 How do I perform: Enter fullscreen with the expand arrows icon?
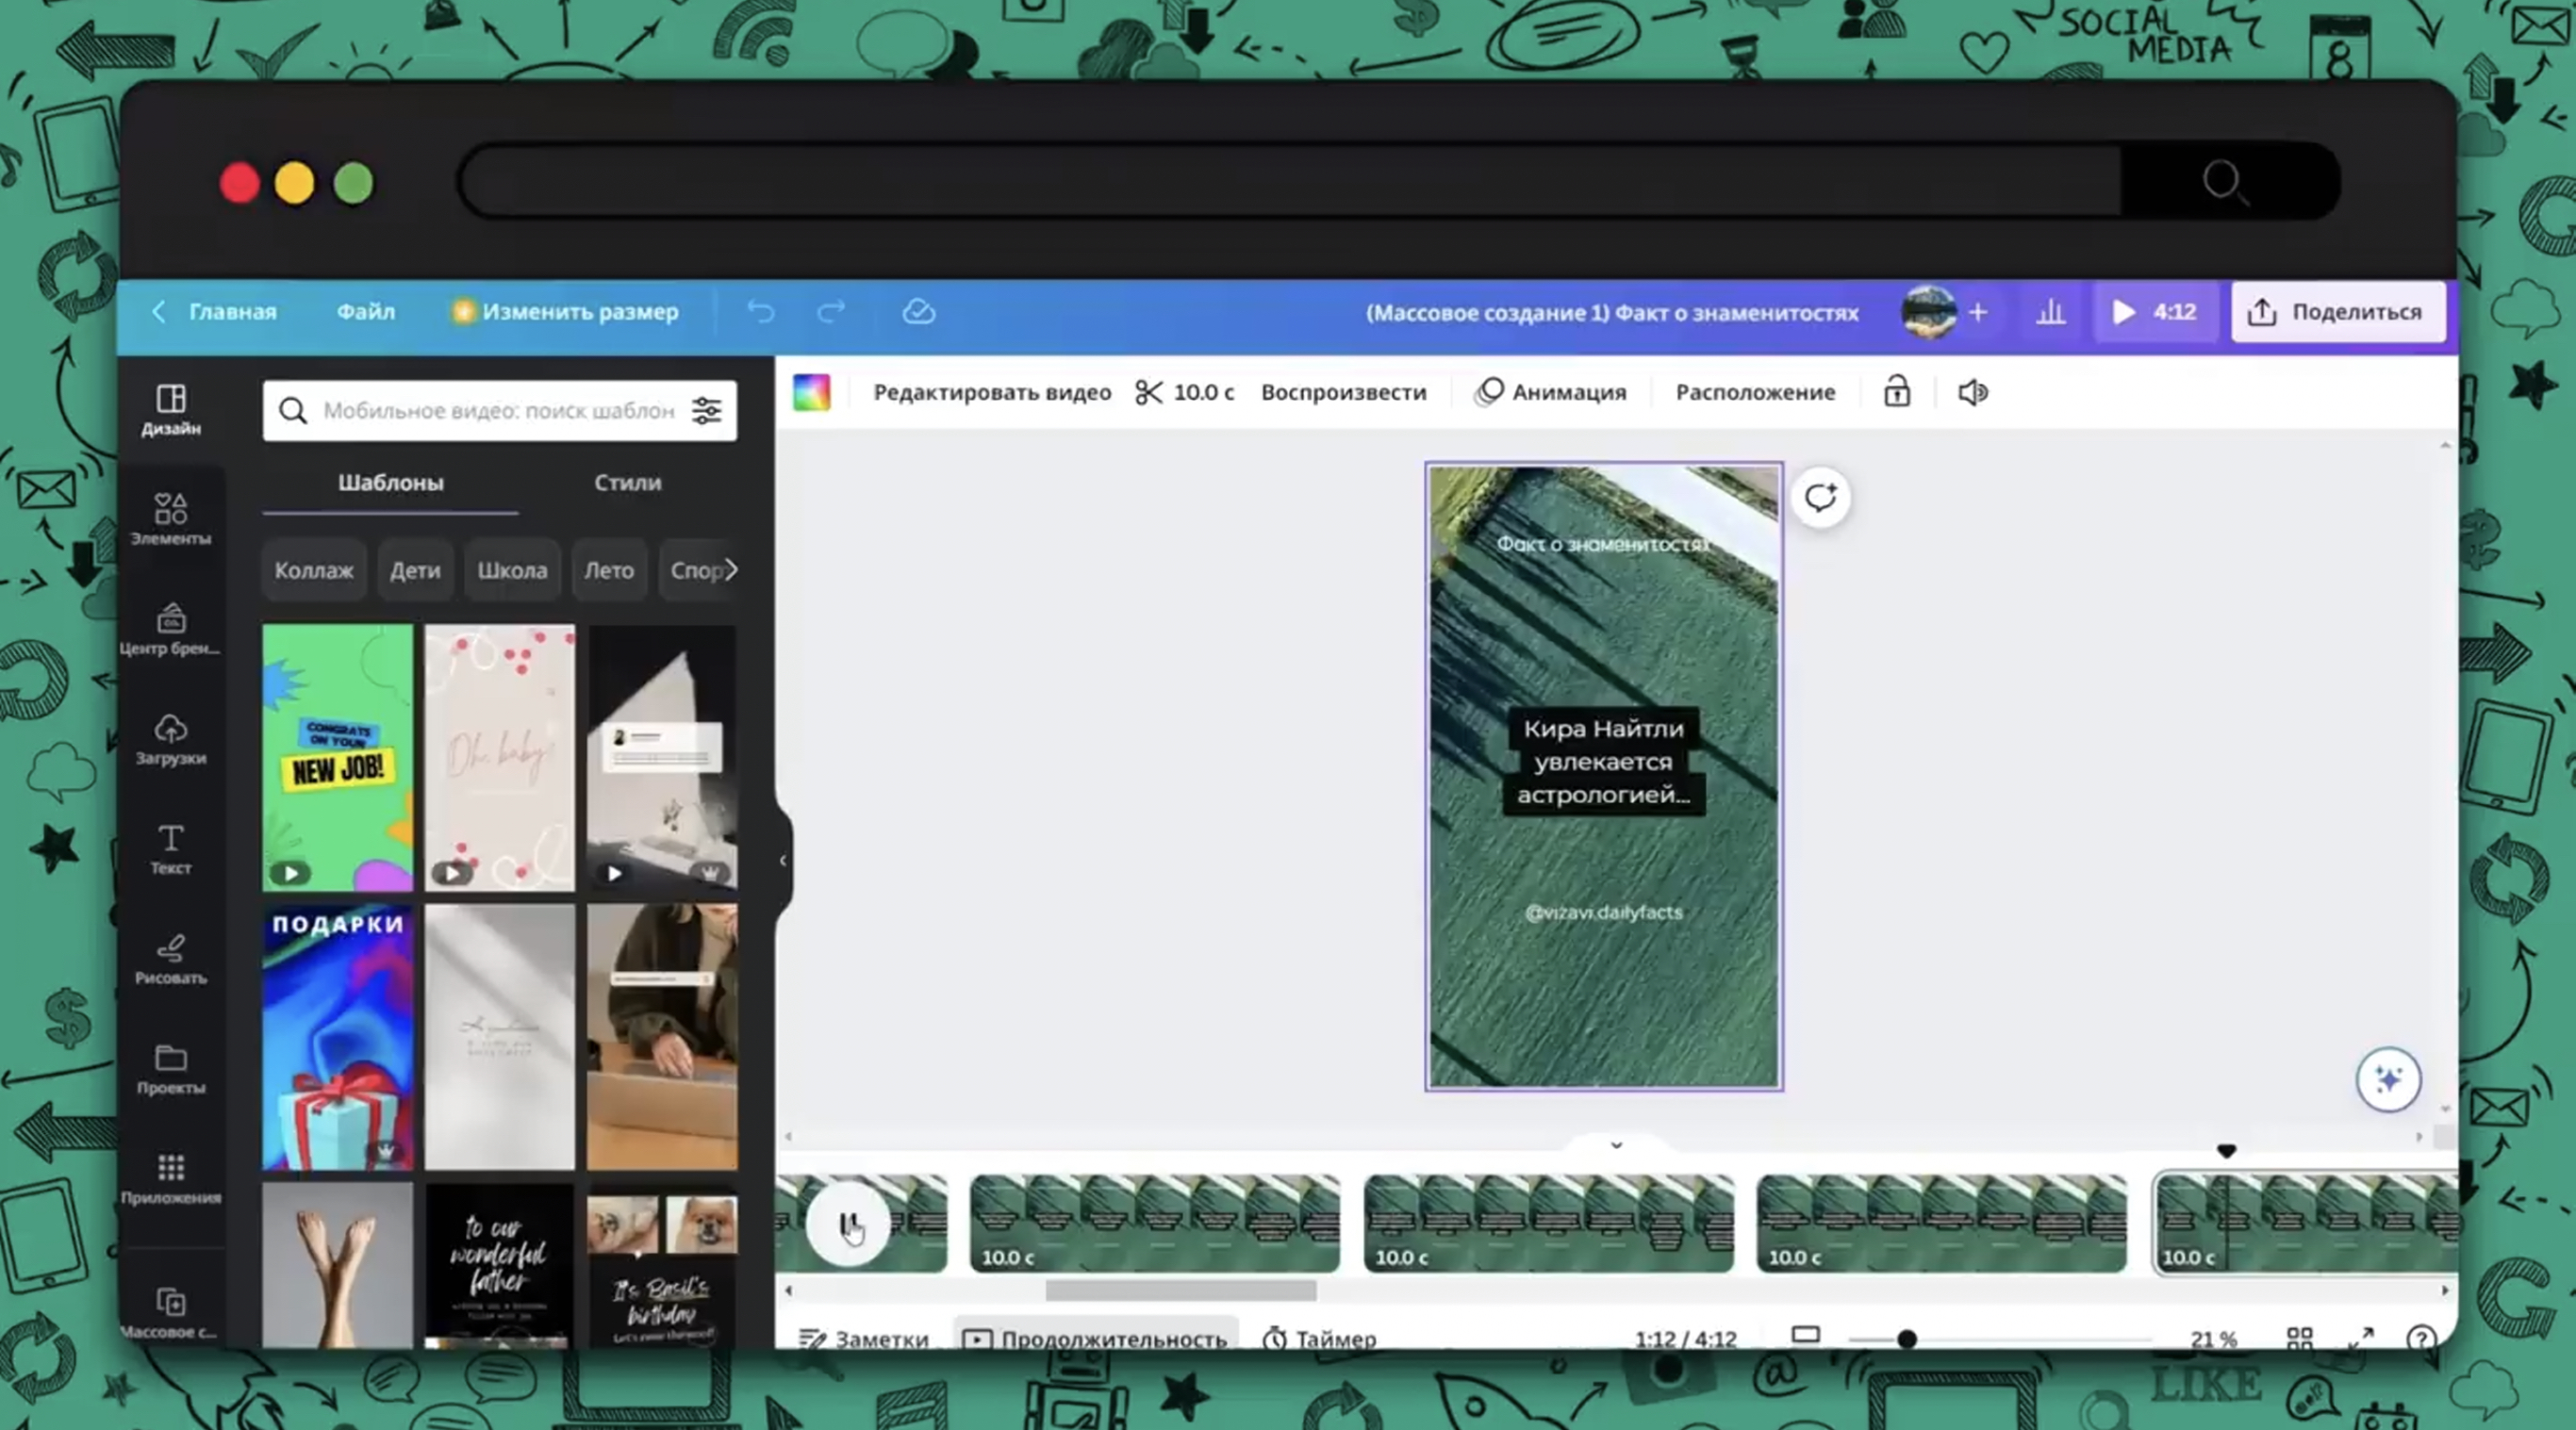click(2361, 1338)
